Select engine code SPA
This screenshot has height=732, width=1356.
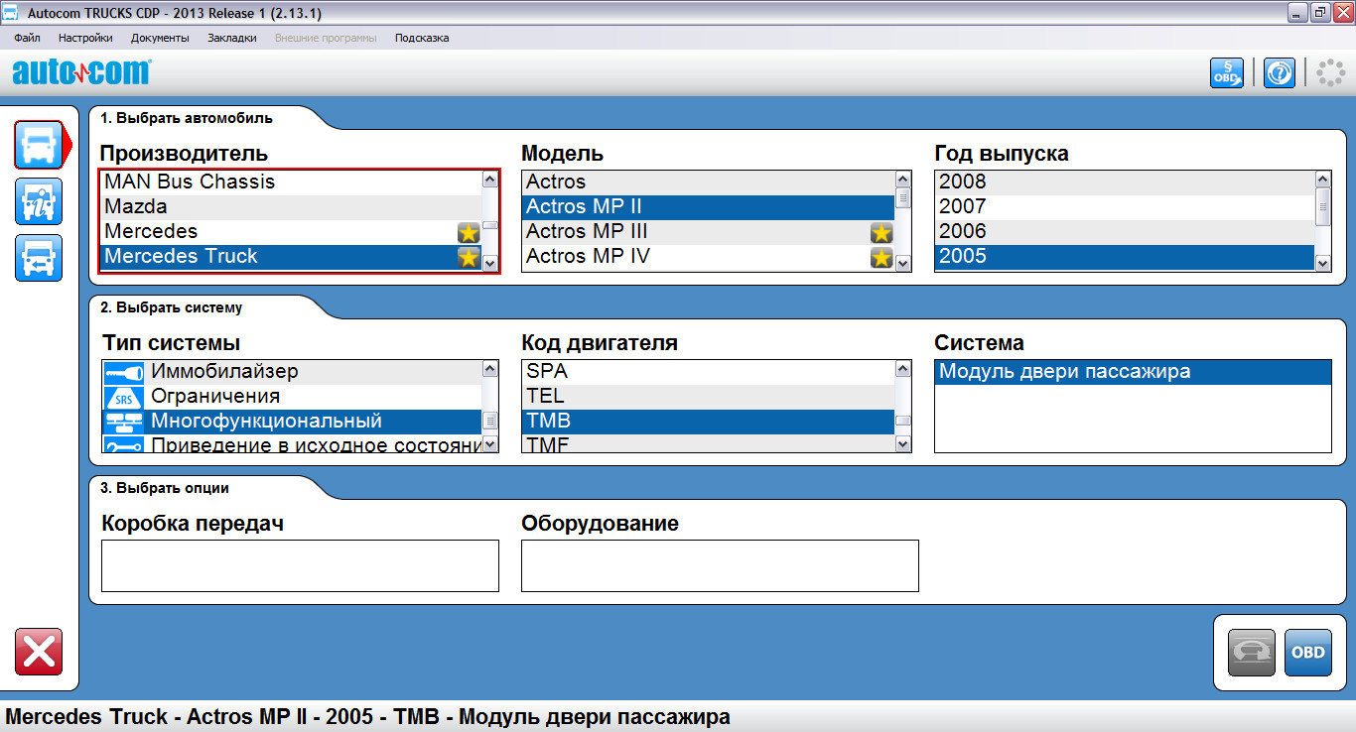pyautogui.click(x=708, y=372)
